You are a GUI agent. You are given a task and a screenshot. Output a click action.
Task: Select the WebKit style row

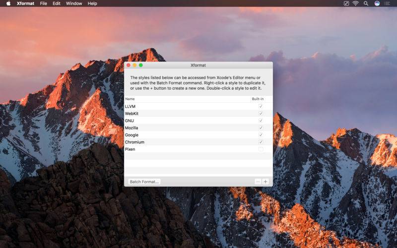pos(198,114)
